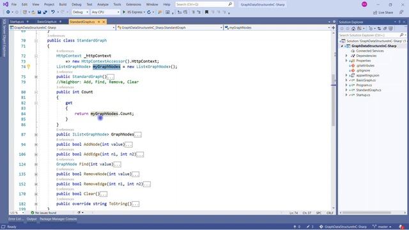Click the master branch indicator in status bar
409x230 pixels.
[x=382, y=227]
